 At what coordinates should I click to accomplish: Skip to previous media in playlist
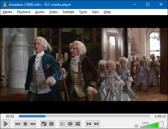(x=18, y=124)
